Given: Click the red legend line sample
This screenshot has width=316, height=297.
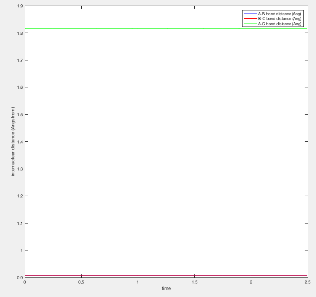Looking at the screenshot, I should point(250,19).
